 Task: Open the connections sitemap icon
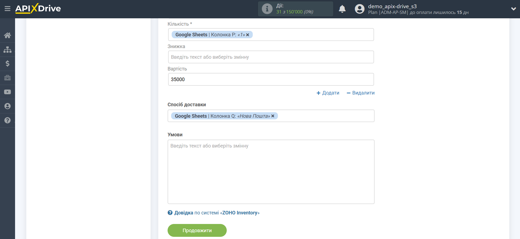(x=7, y=49)
